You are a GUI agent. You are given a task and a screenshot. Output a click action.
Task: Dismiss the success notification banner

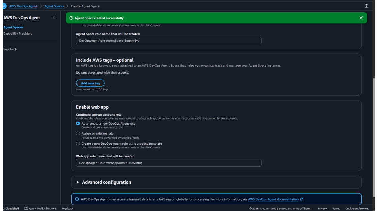361,18
